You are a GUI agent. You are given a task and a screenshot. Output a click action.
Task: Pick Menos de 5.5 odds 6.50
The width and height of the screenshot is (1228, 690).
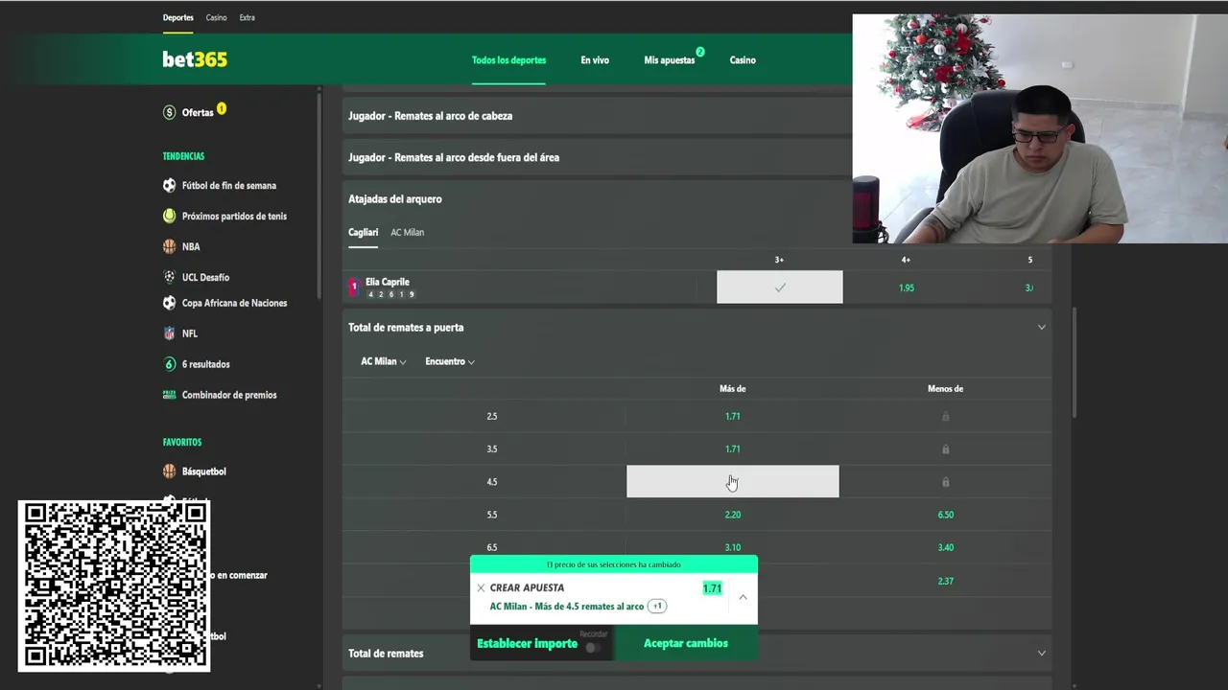[x=945, y=515]
